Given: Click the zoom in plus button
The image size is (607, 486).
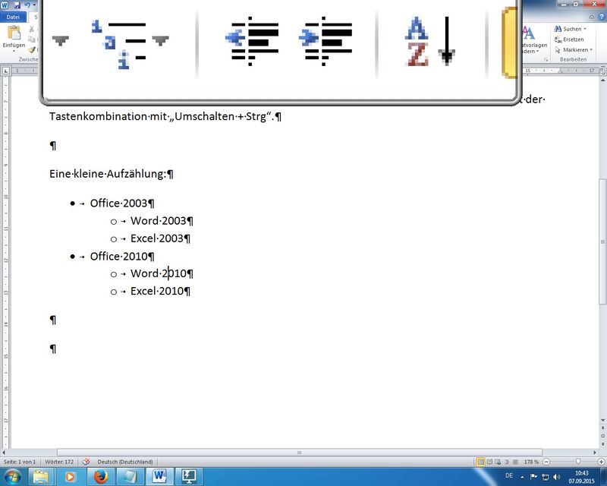Looking at the screenshot, I should pos(601,462).
